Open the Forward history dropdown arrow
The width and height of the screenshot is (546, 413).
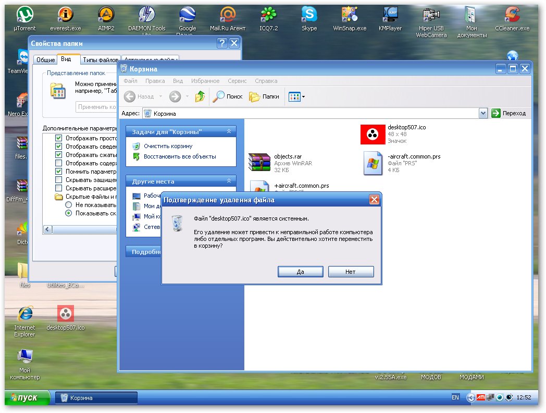188,96
